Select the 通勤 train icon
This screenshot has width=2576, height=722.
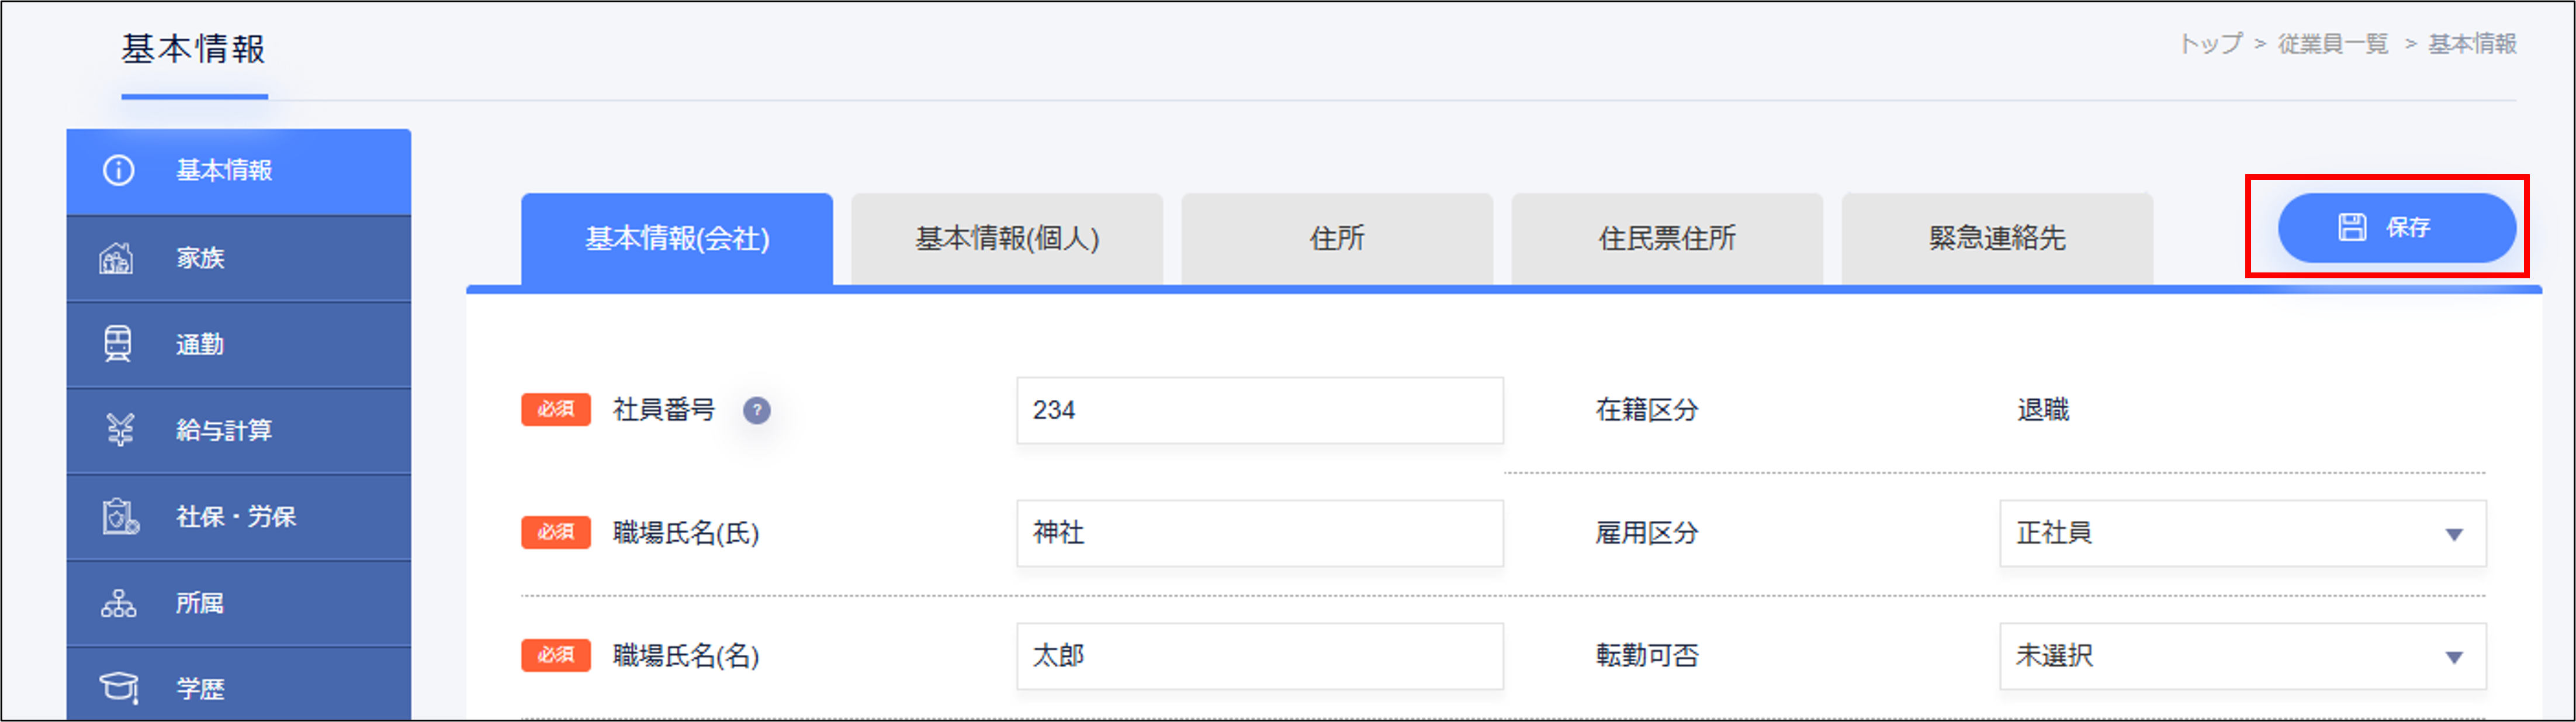(118, 344)
